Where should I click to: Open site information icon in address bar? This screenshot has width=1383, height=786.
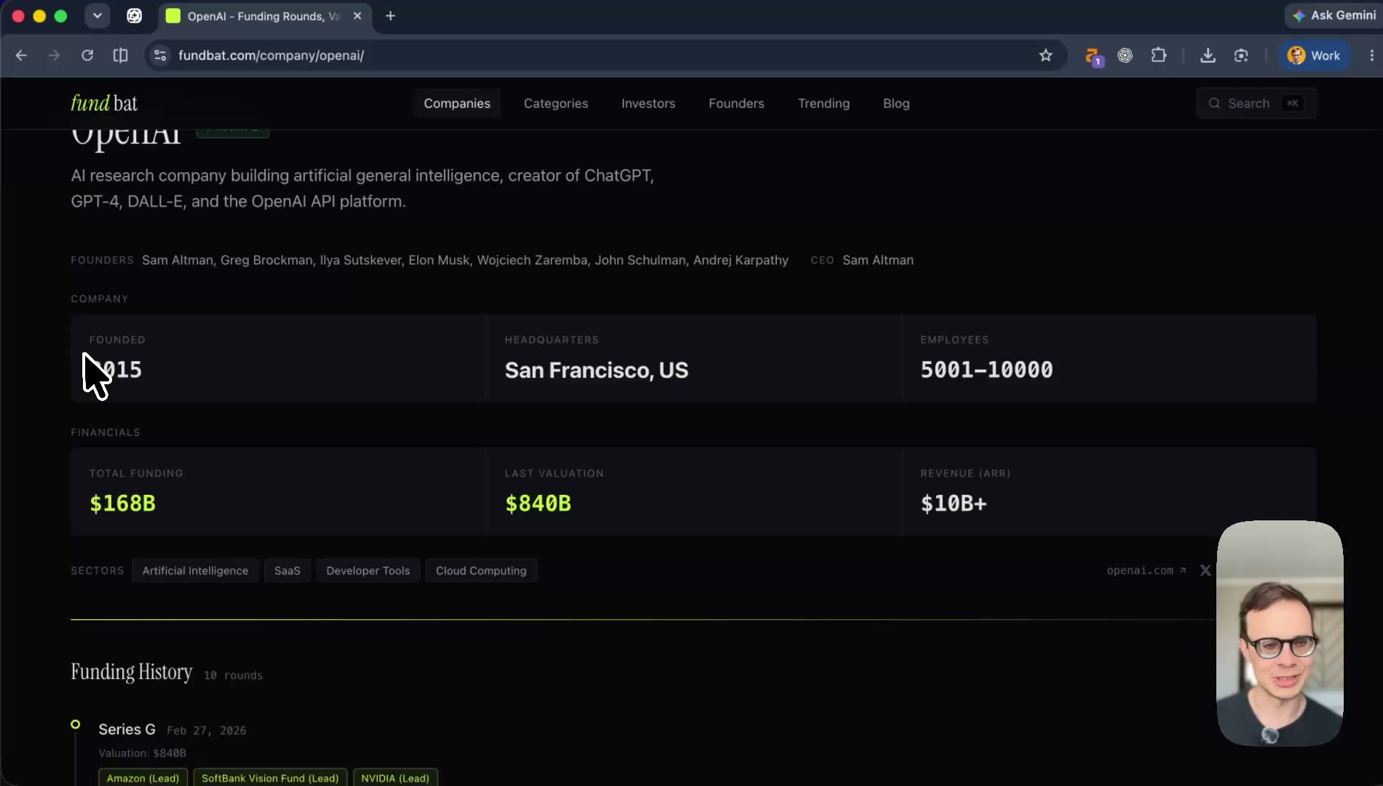160,55
